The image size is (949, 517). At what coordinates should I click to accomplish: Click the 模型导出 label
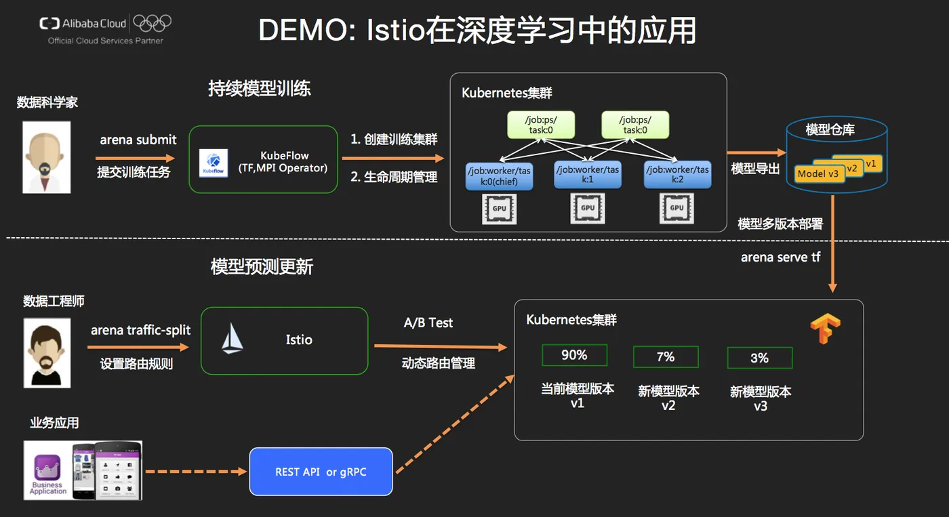click(x=755, y=169)
